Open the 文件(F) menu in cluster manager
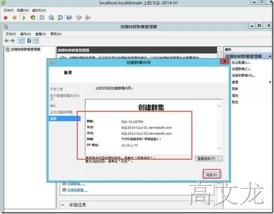The height and width of the screenshot is (214, 274). 11,34
